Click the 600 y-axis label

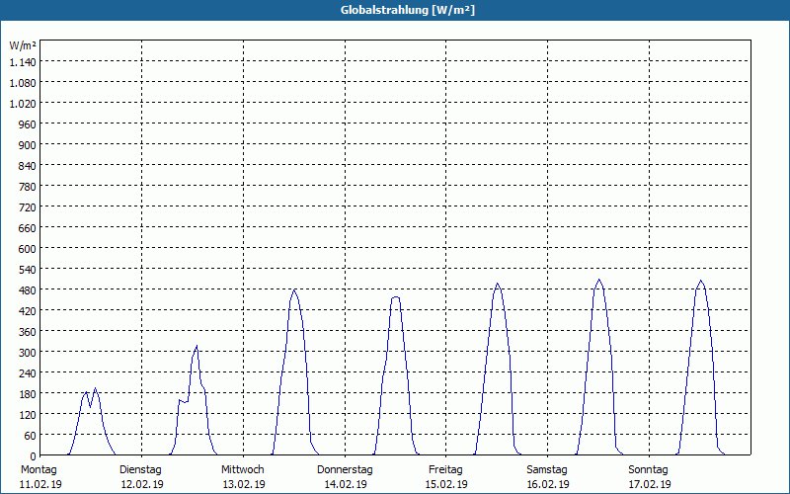pos(28,249)
